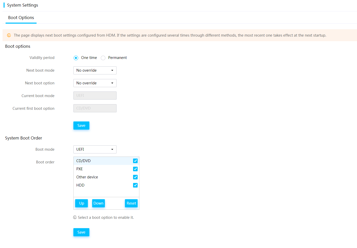Open the Next boot mode dropdown
This screenshot has width=357, height=248.
click(95, 70)
